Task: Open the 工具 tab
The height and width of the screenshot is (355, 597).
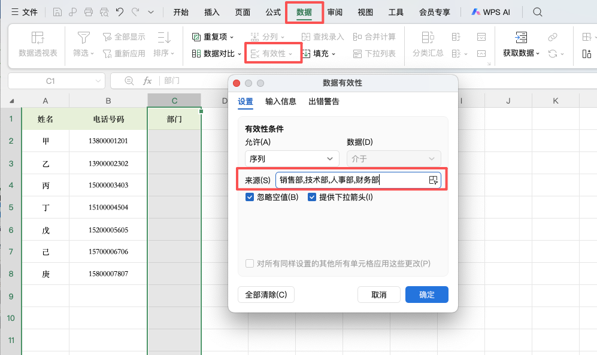Action: (x=396, y=12)
